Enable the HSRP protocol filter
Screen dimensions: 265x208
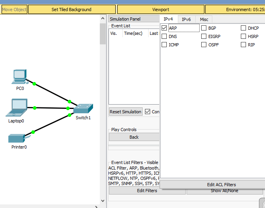pos(243,36)
